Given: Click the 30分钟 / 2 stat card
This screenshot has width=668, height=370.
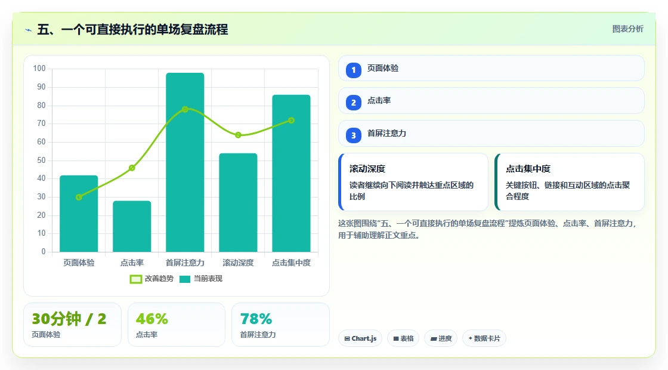Looking at the screenshot, I should pyautogui.click(x=72, y=325).
